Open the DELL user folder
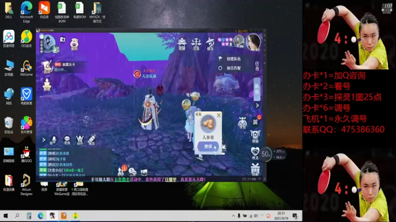Screen dimensions: 396x222 click(x=9, y=10)
